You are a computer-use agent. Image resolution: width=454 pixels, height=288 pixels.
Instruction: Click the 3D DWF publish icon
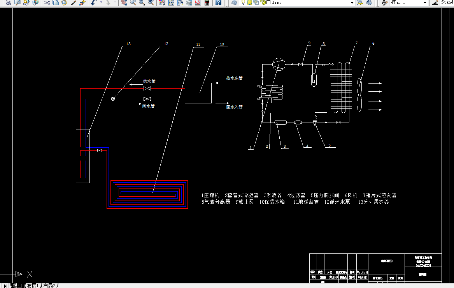coord(35,3)
